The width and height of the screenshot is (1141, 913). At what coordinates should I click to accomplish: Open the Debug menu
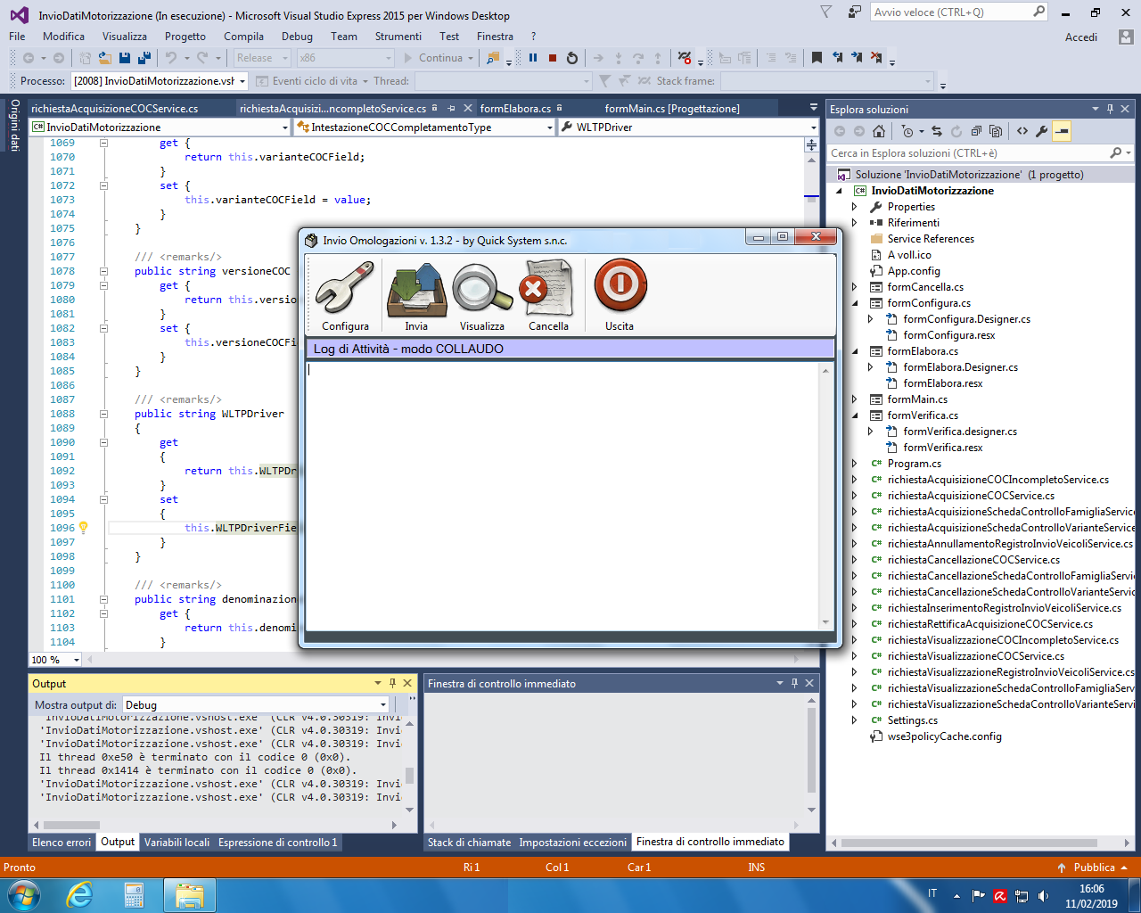[x=297, y=37]
